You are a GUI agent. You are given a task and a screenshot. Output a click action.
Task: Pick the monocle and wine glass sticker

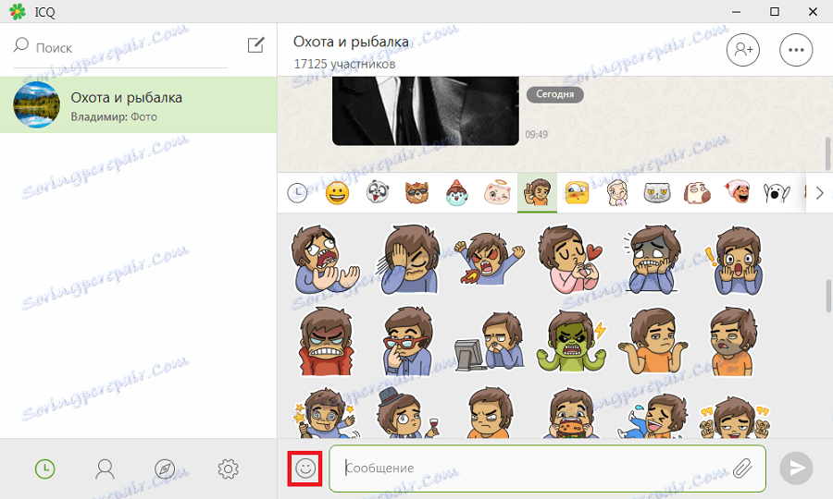point(408,414)
